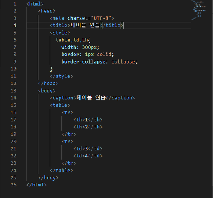Click line number 13 in the gutter
The image size is (213, 198).
(x=14, y=91)
